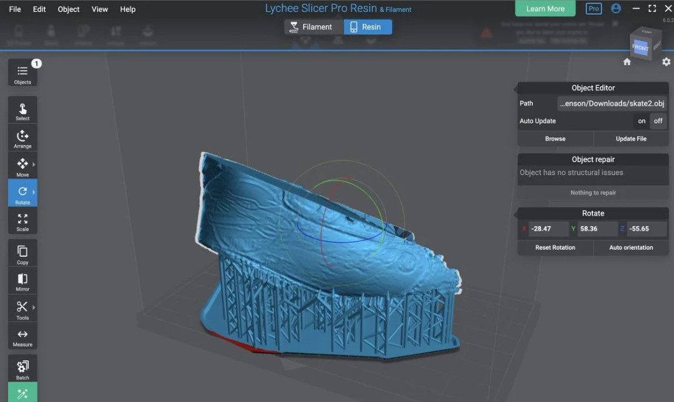Open the Objects list panel
Image resolution: width=674 pixels, height=402 pixels.
coord(22,74)
